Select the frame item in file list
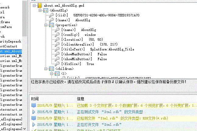 [5, 22]
